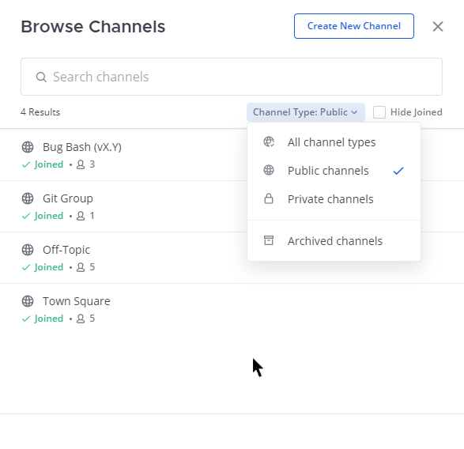The height and width of the screenshot is (449, 464).
Task: Click the Joined label under Bug Bash
Action: click(x=48, y=164)
